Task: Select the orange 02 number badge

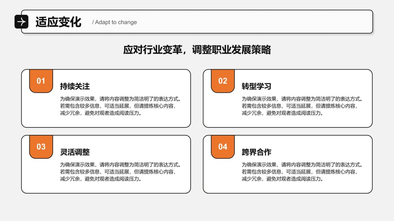Action: 223,81
